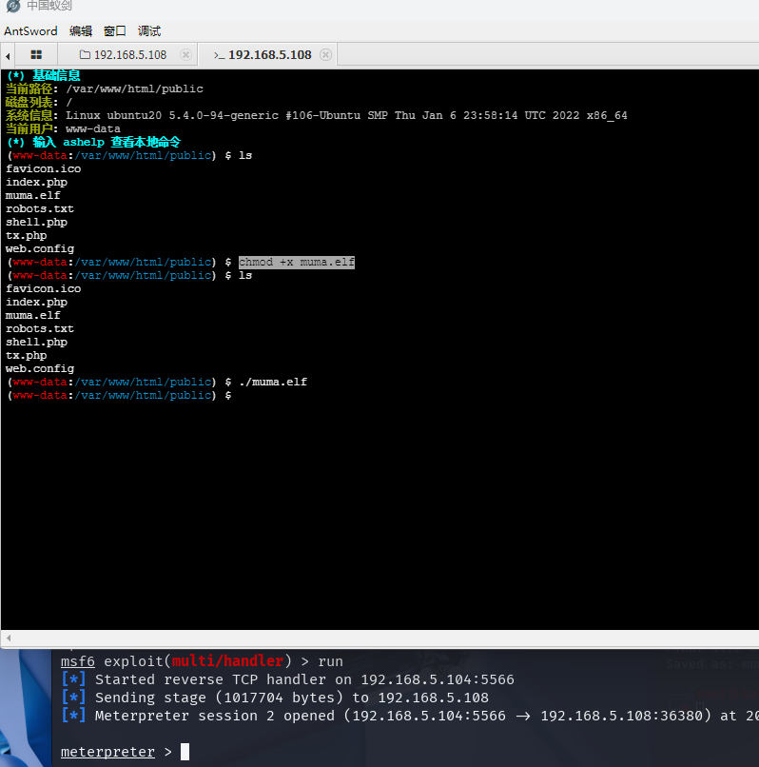This screenshot has height=767, width=759.
Task: Click the first robots.txt listing
Action: point(40,208)
